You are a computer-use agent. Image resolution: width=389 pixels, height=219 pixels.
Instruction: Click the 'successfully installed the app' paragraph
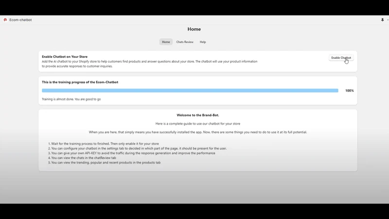[x=198, y=132]
